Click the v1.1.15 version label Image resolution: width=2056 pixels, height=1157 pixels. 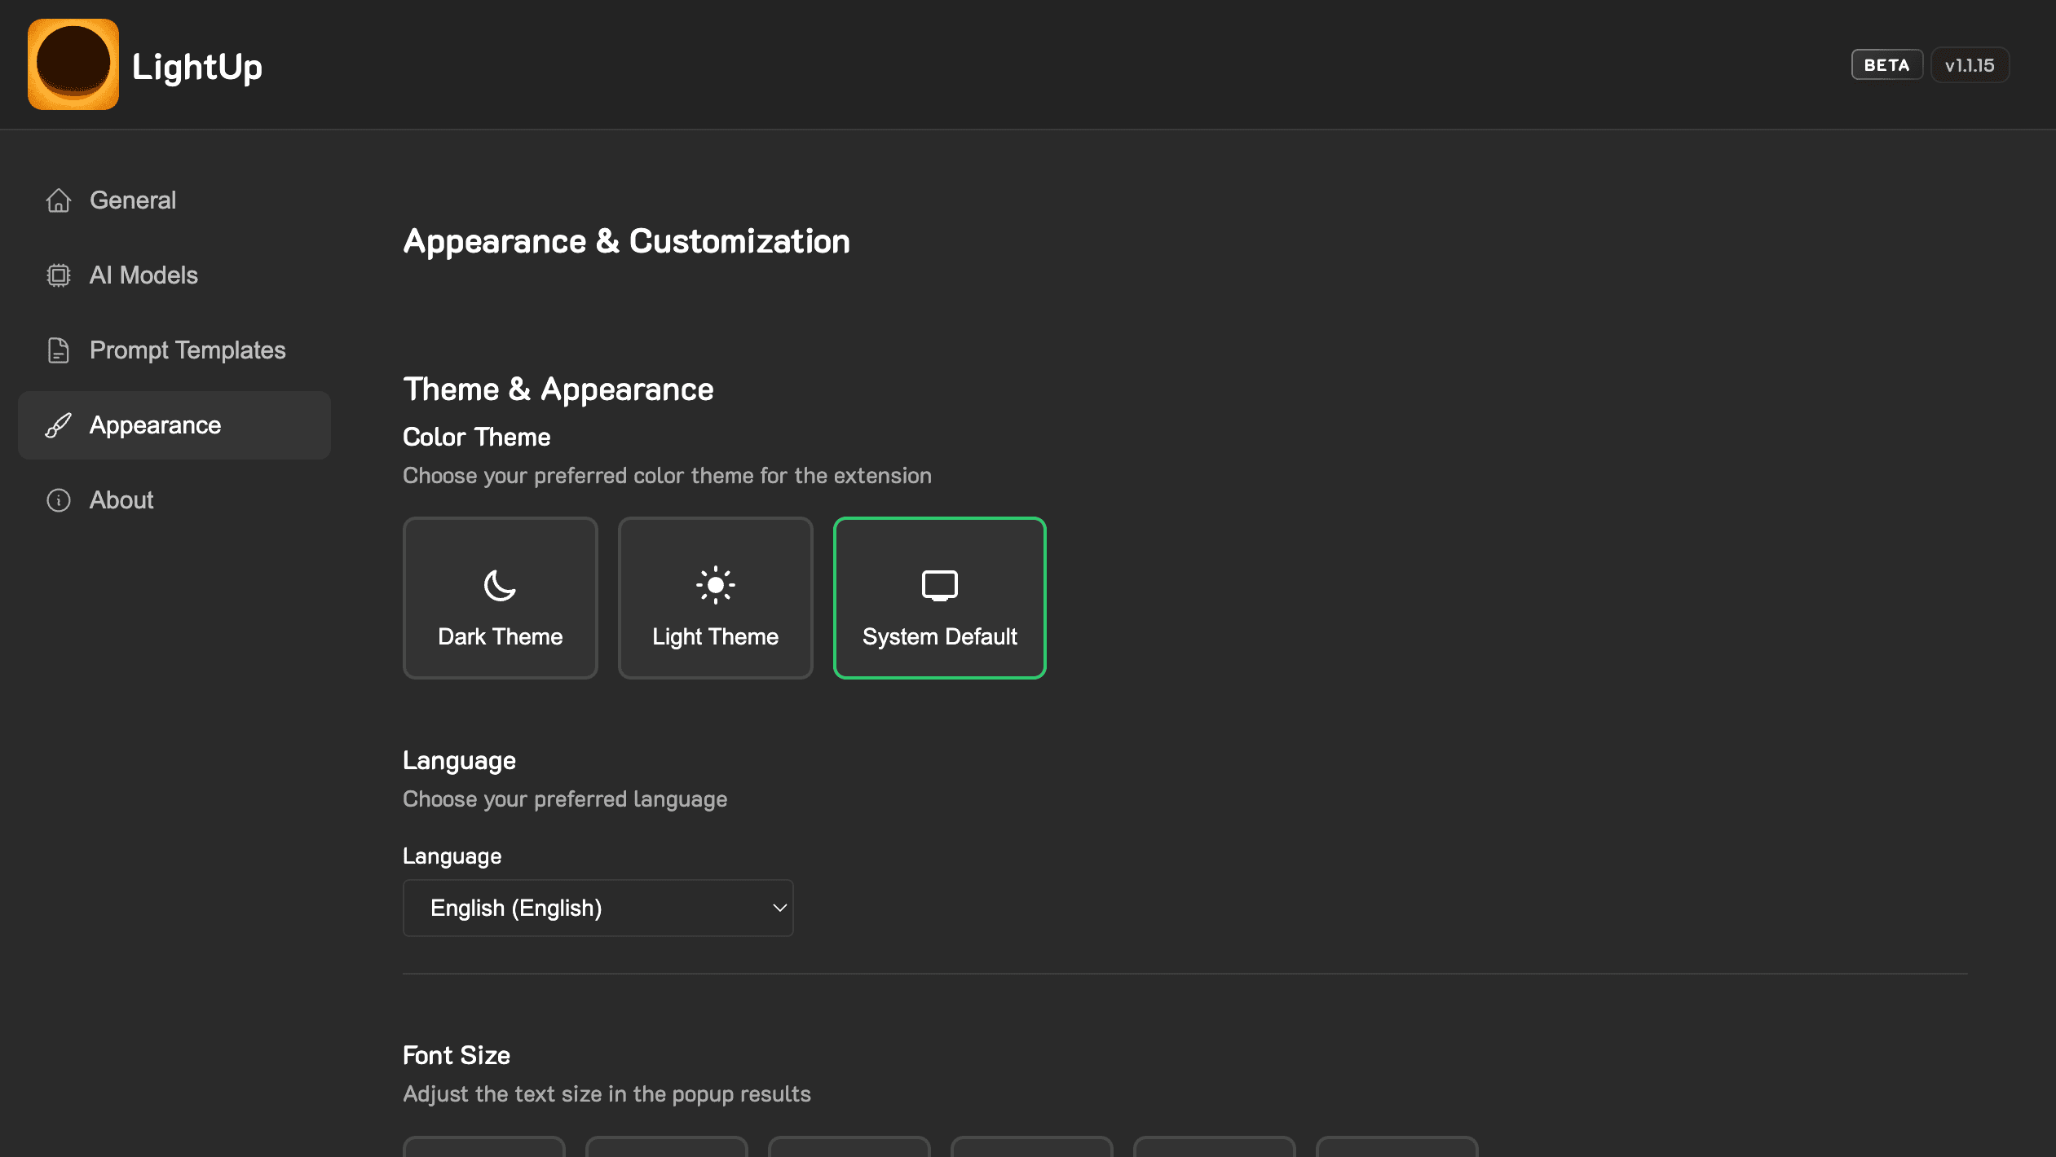coord(1970,64)
